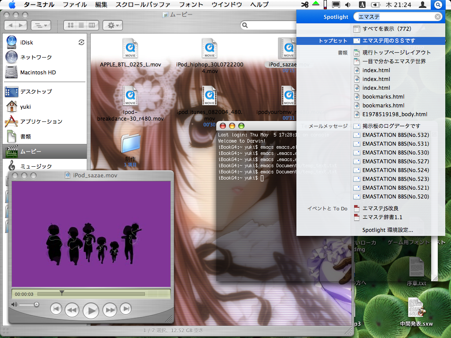Open the 編集 menu

point(101,4)
